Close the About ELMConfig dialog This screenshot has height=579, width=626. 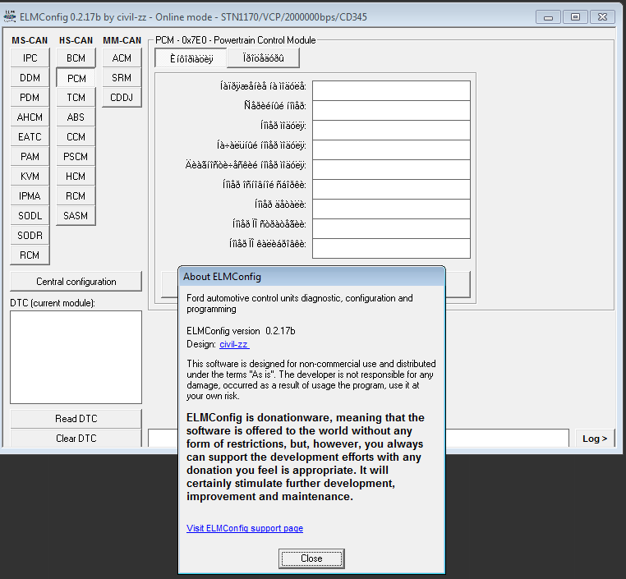(x=311, y=558)
